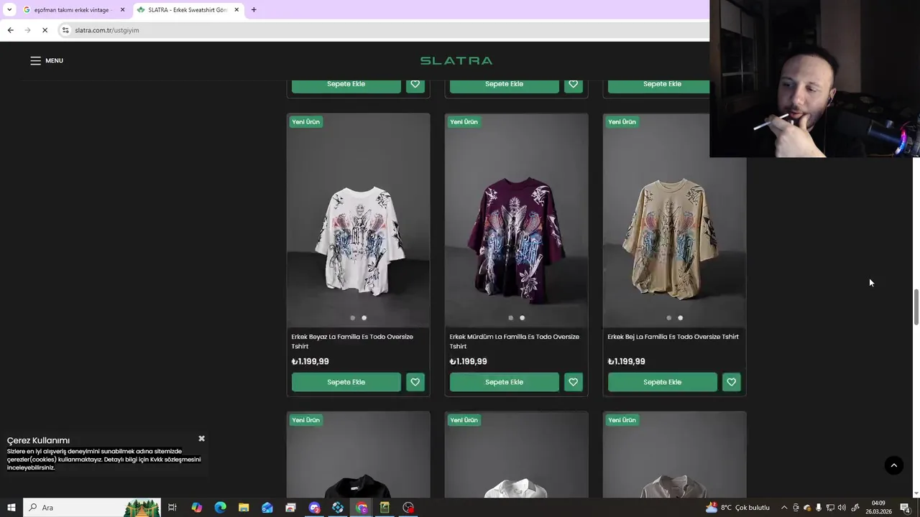Open Microsoft Edge from taskbar
The height and width of the screenshot is (517, 920).
pyautogui.click(x=220, y=508)
